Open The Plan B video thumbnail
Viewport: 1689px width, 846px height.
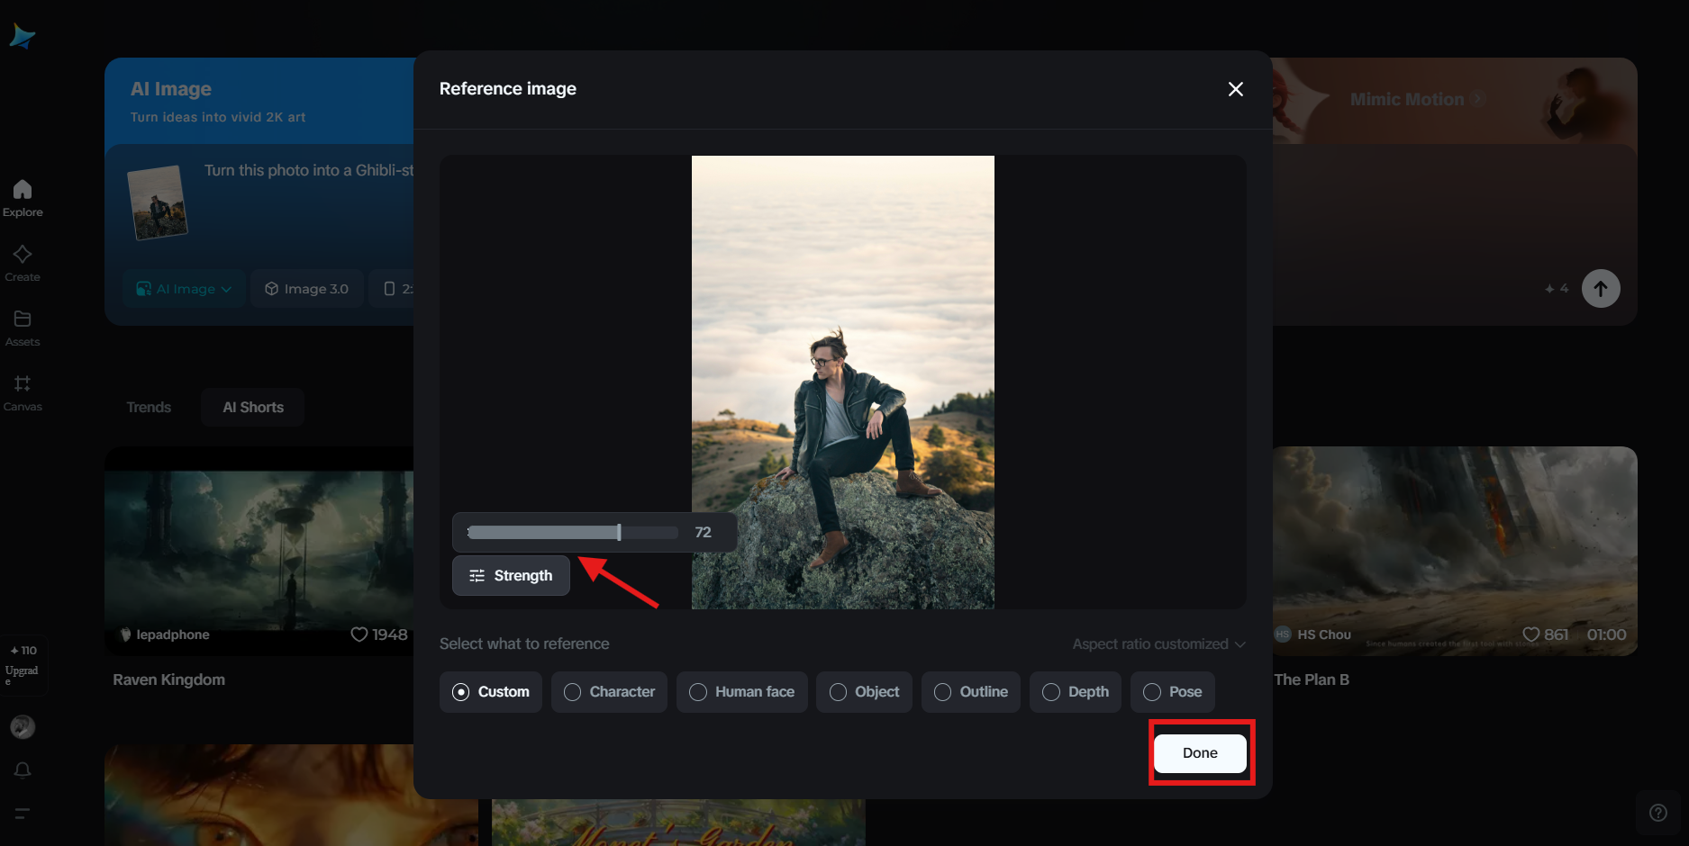point(1455,551)
